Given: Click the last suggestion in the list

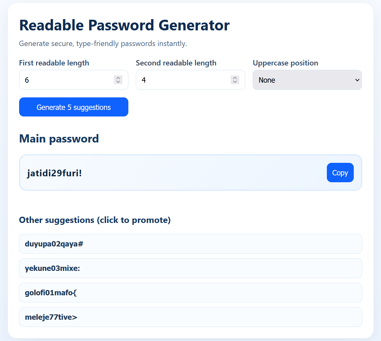Looking at the screenshot, I should point(190,317).
